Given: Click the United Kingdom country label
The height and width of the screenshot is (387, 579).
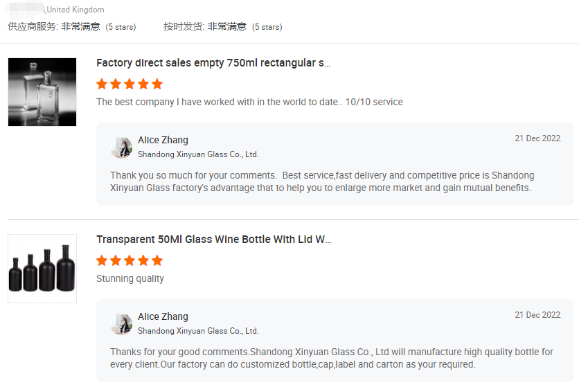Looking at the screenshot, I should tap(75, 10).
